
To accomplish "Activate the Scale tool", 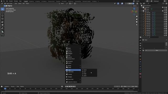I will click(2, 22).
